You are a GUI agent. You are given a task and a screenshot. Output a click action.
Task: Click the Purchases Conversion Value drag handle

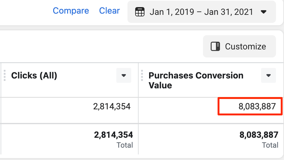[x=142, y=75]
